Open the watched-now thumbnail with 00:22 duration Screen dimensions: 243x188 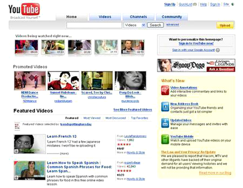79,47
